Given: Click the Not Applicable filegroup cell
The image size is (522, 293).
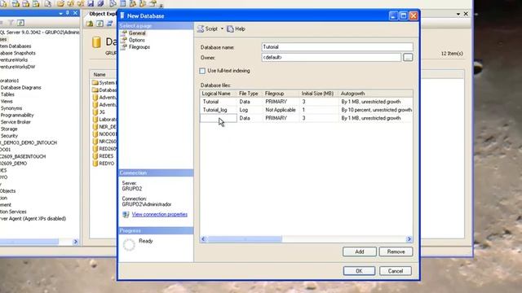Looking at the screenshot, I should pyautogui.click(x=281, y=110).
